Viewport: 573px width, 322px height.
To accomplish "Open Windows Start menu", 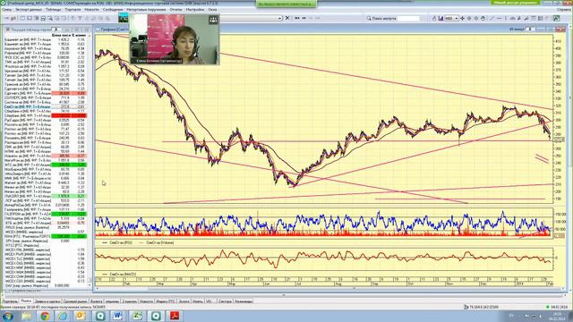I will (x=7, y=316).
